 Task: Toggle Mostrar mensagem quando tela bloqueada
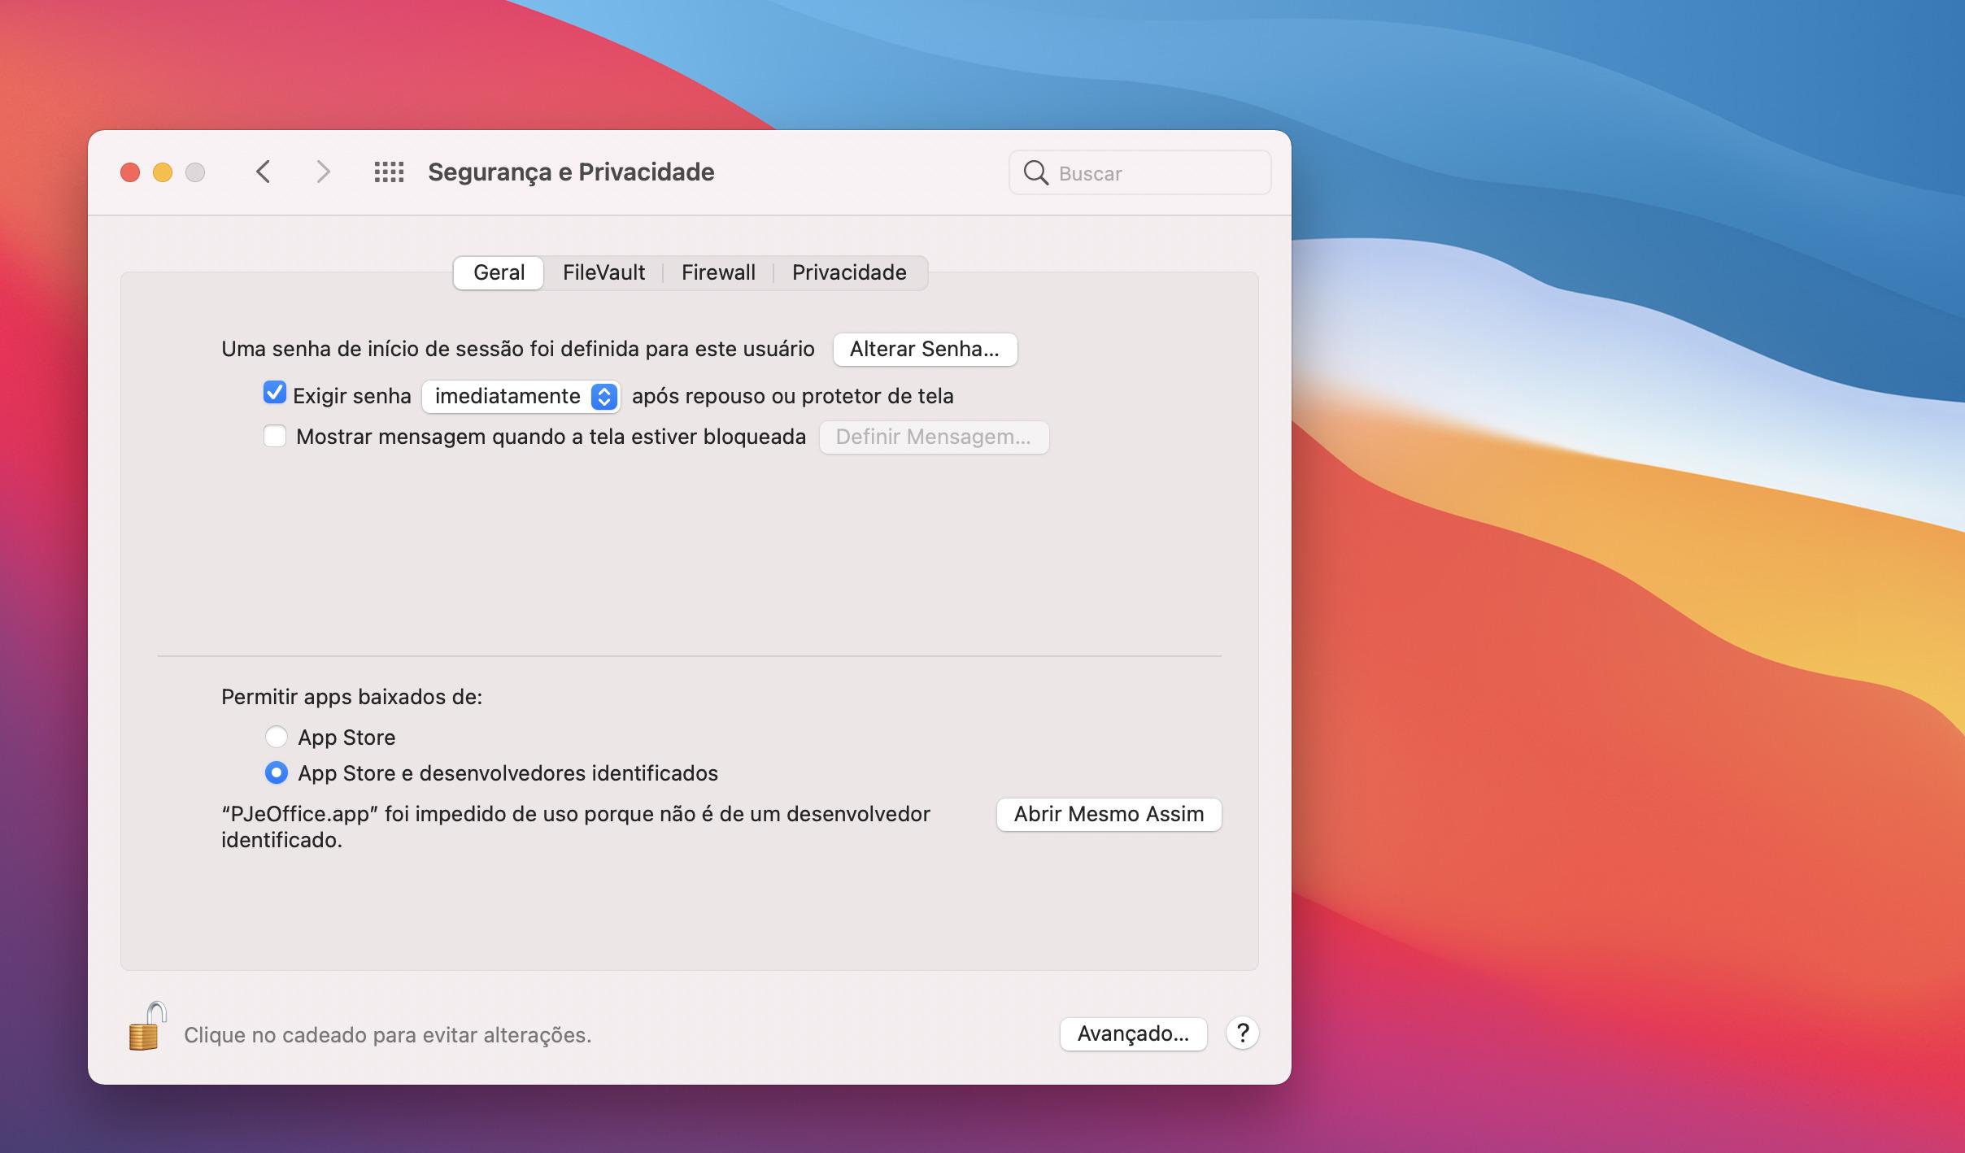click(273, 437)
